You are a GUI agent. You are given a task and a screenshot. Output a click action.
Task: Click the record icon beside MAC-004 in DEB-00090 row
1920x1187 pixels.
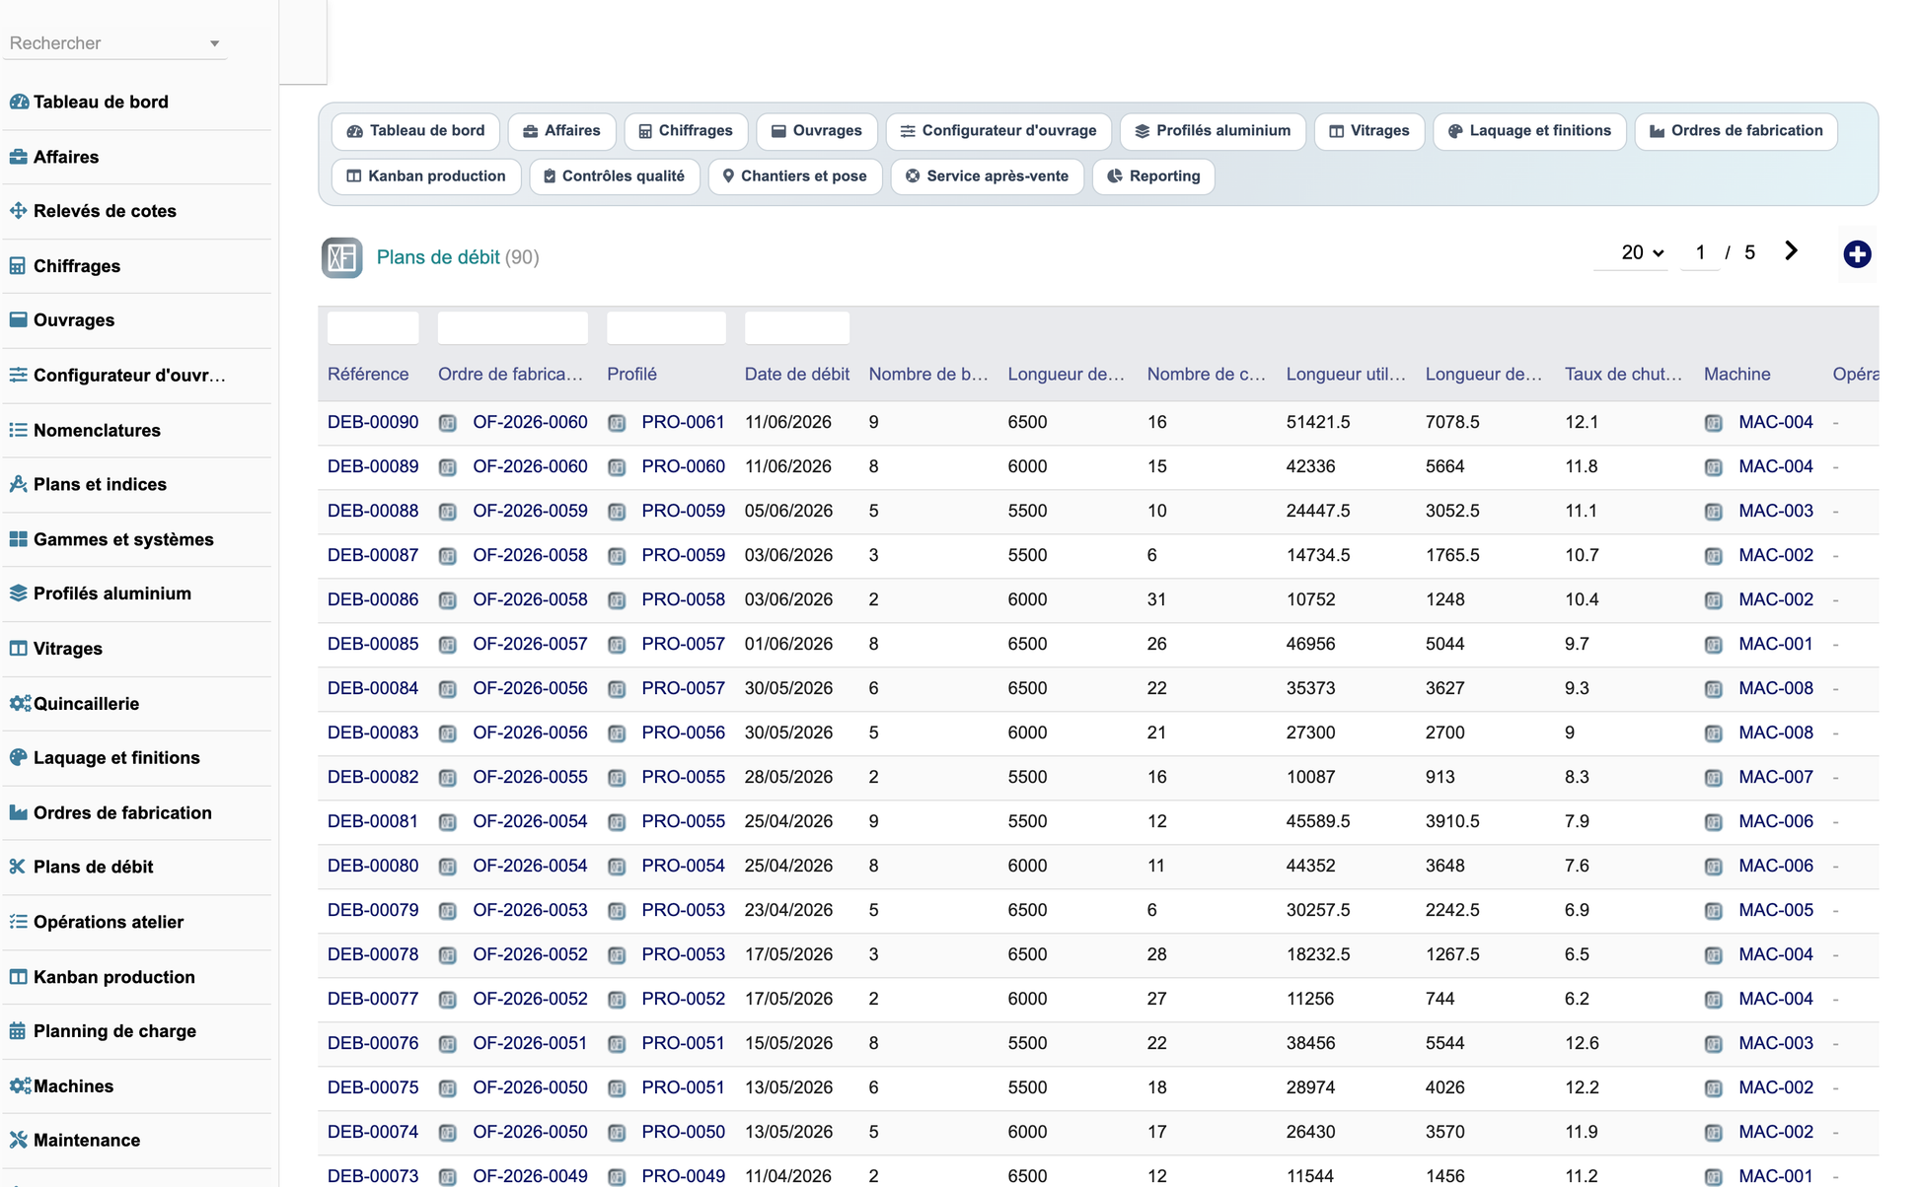pos(1714,423)
